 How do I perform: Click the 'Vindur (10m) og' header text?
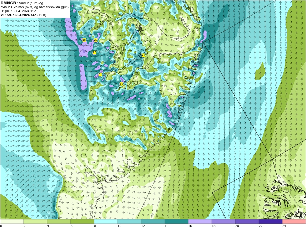click(x=32, y=3)
